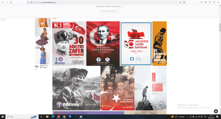Viewport: 221px width, 119px height.
Task: Click the page vertical scrollbar thumb
Action: coord(220,28)
